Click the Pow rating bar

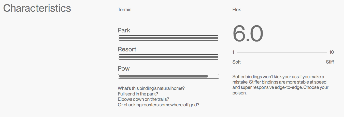point(168,76)
